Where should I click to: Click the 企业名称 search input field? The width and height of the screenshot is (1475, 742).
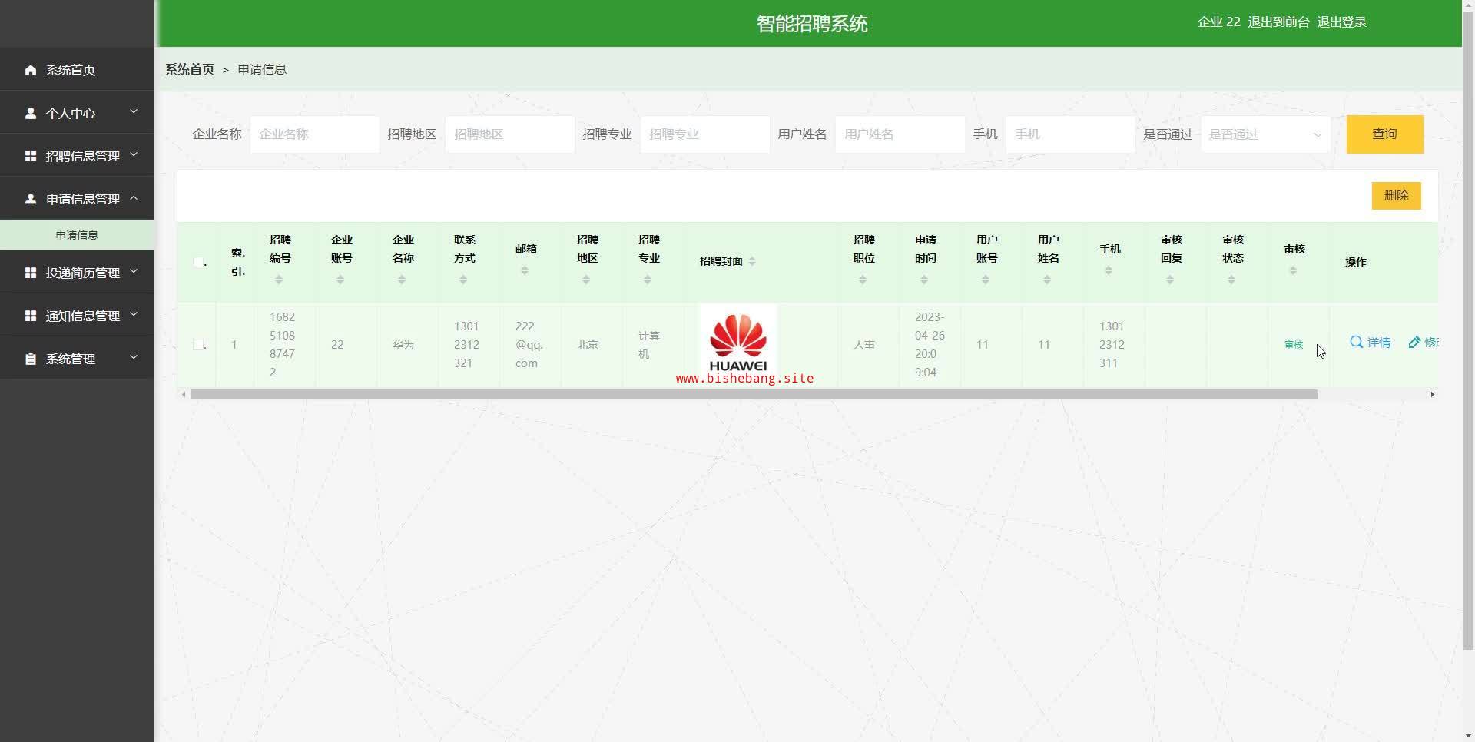314,134
